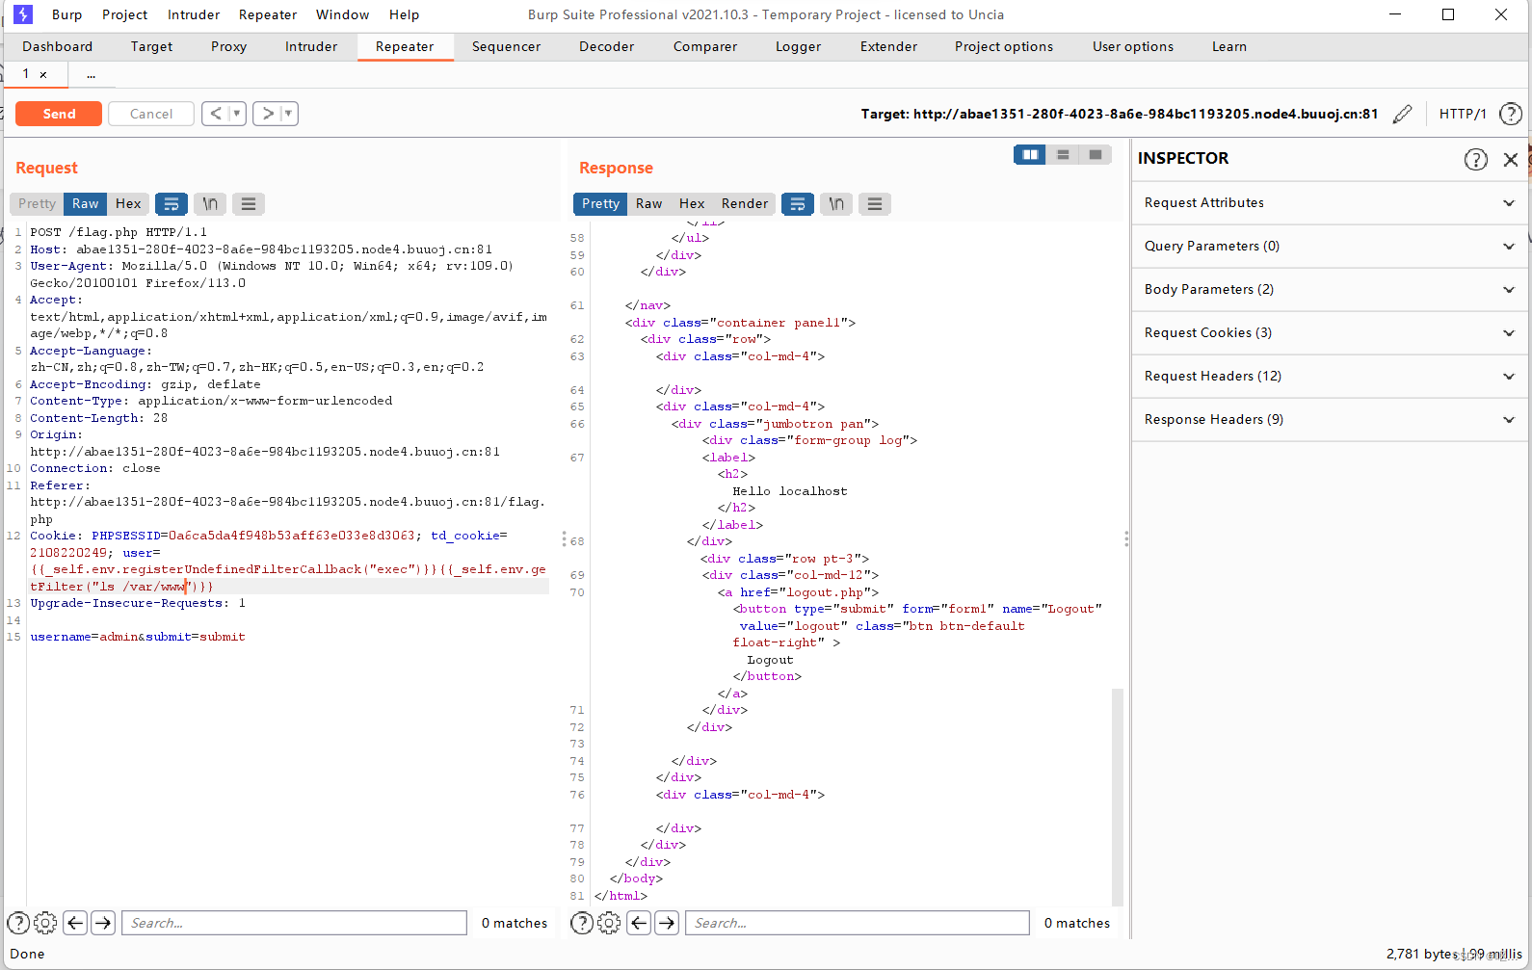The height and width of the screenshot is (970, 1532).
Task: Open Response pane hamburger menu
Action: (x=875, y=203)
